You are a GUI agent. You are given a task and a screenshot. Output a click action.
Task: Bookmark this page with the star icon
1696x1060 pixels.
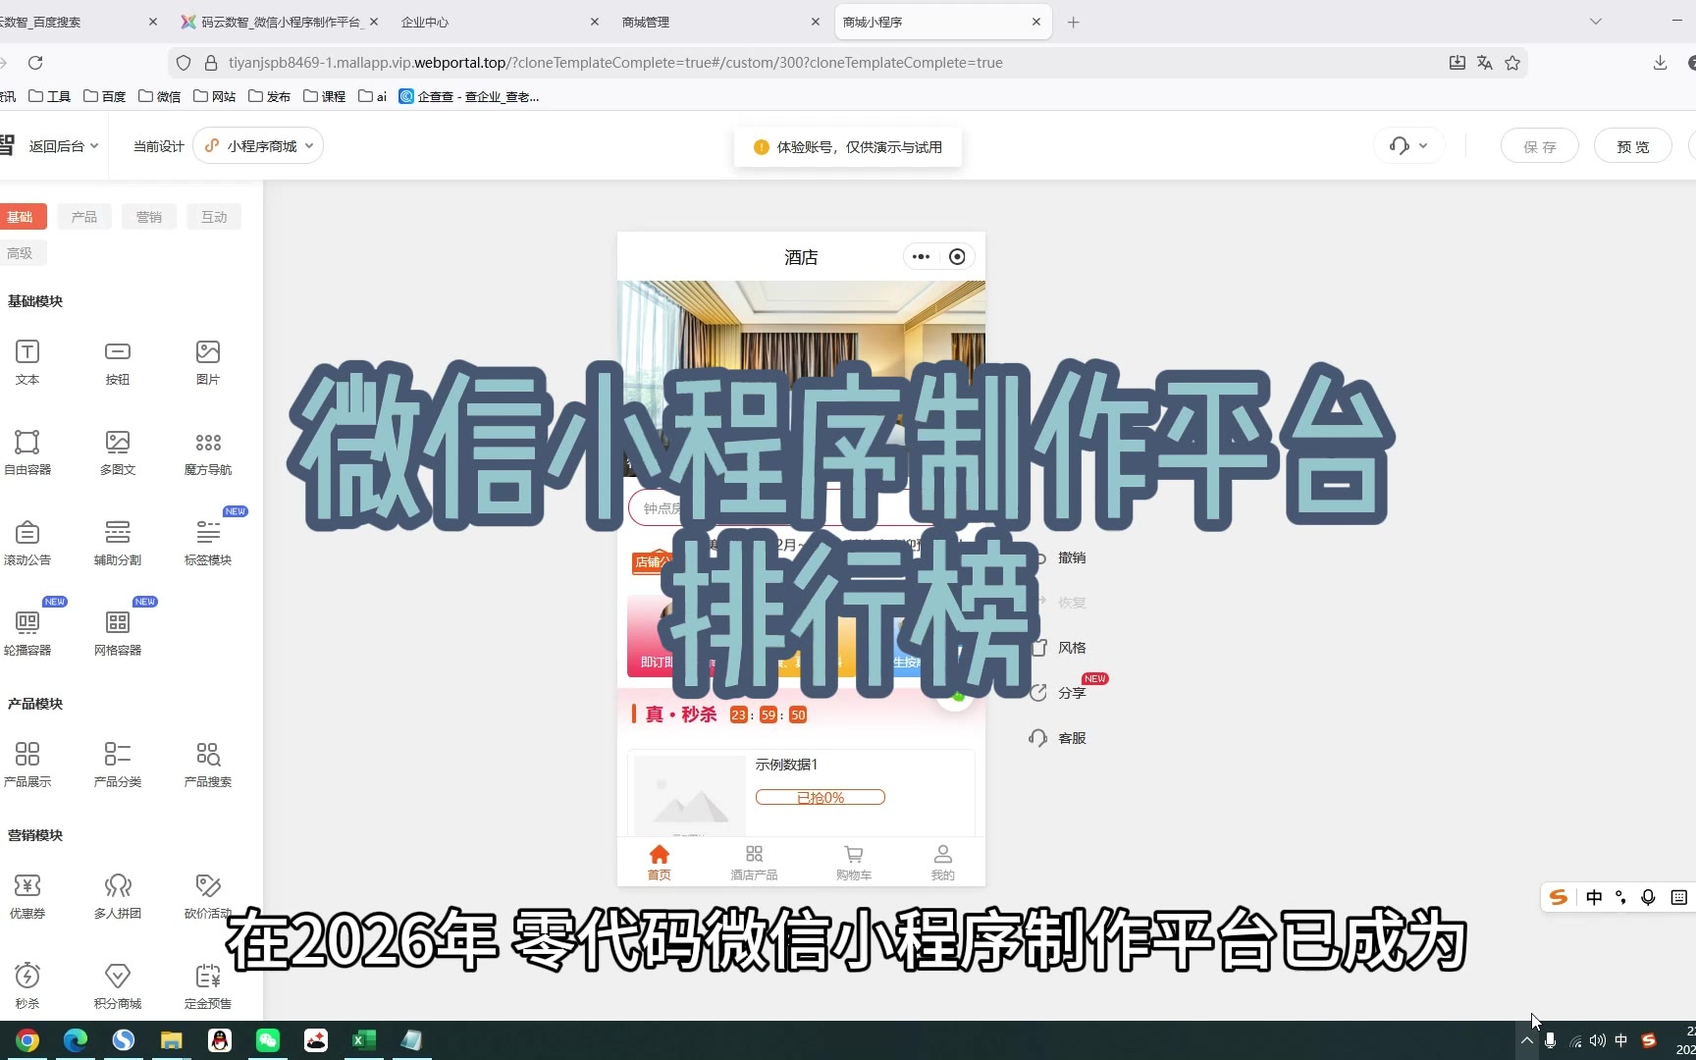pos(1512,63)
